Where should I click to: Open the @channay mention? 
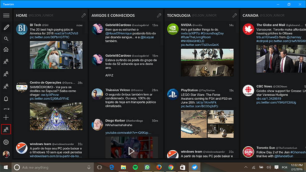294,37
